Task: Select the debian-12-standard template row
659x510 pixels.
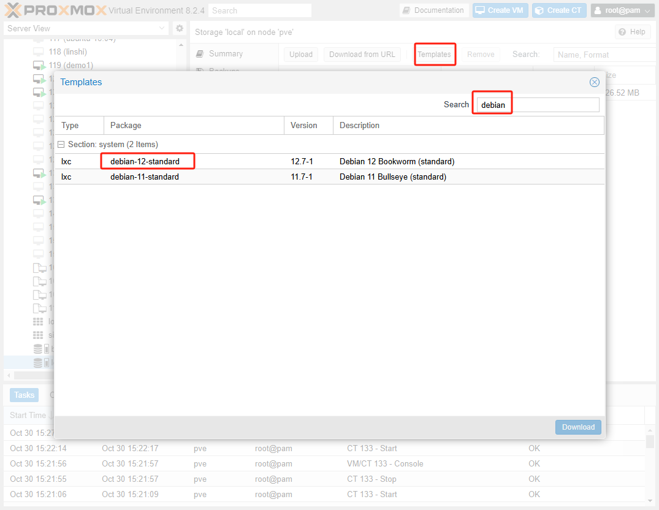Action: pos(330,161)
